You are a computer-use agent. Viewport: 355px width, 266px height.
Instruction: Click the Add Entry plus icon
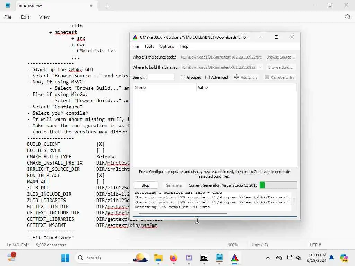(236, 77)
